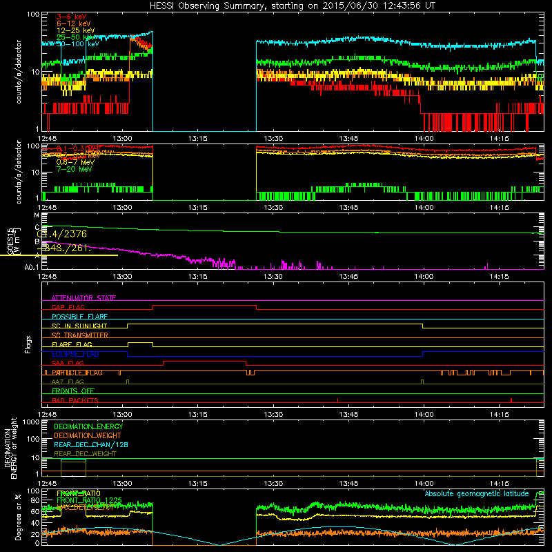The width and height of the screenshot is (552, 552).
Task: Click the Degrees or % axis label
Action: [18, 517]
